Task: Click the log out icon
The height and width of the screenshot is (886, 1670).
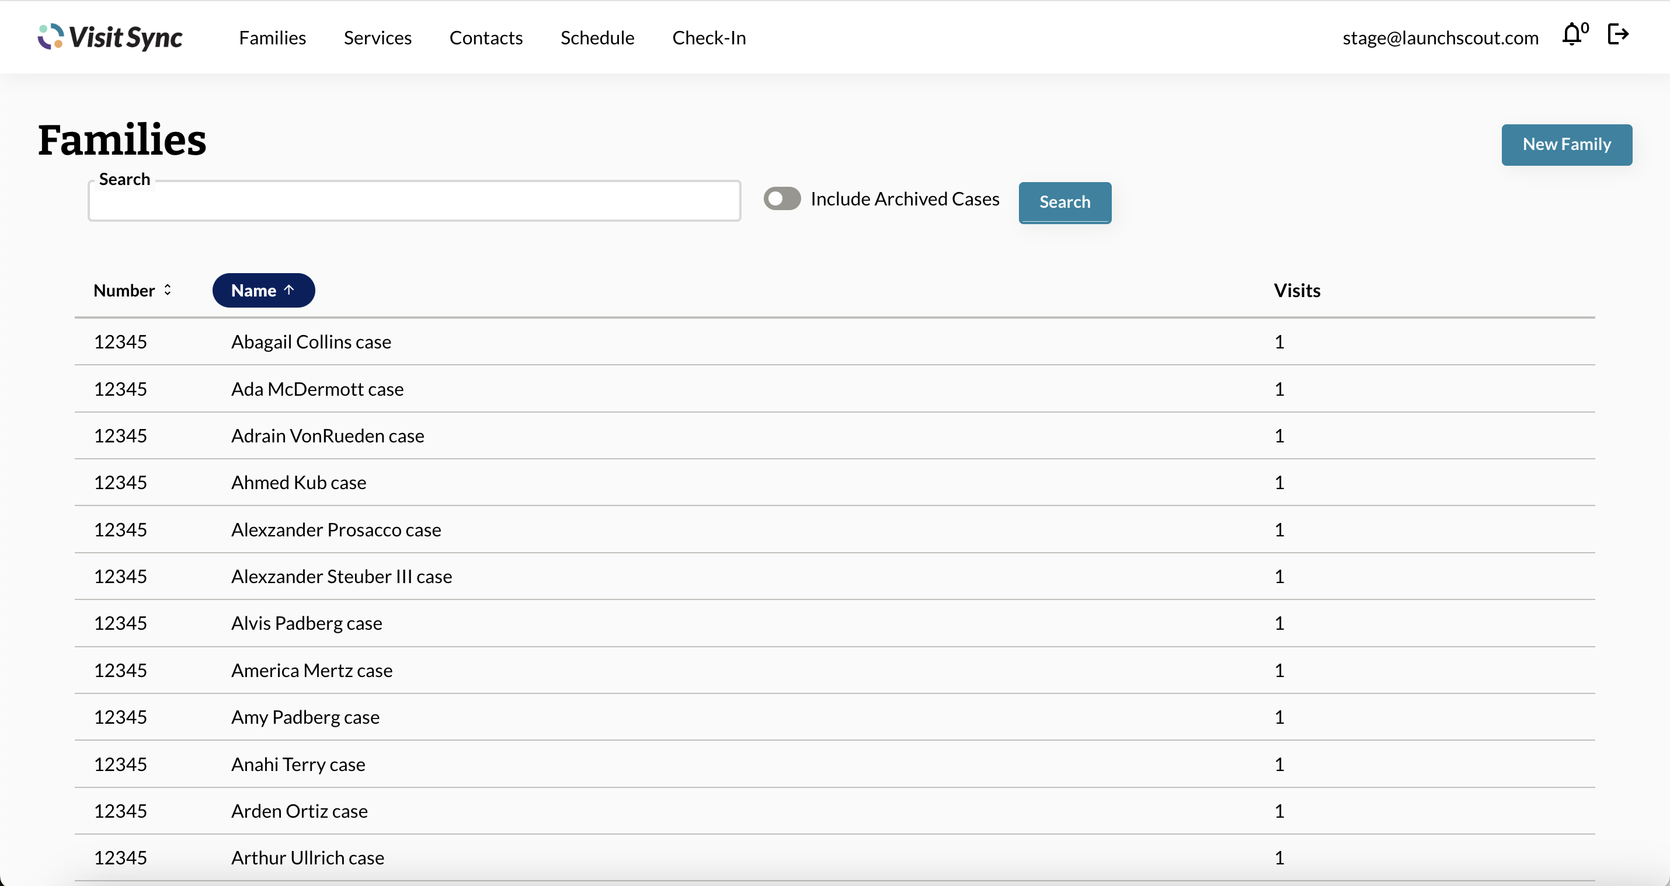Action: [x=1617, y=34]
